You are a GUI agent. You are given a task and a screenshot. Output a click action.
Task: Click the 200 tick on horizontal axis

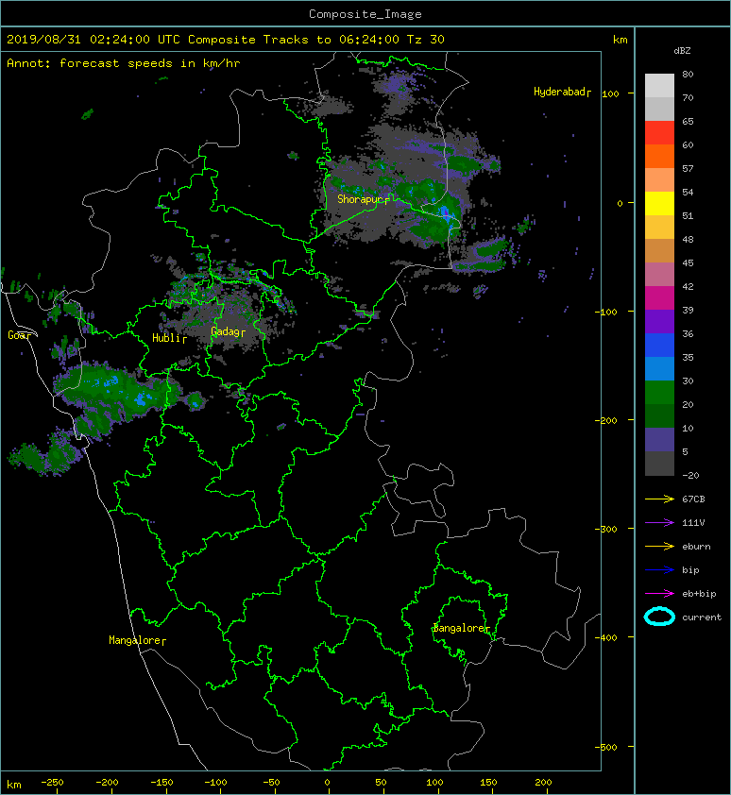coord(543,783)
